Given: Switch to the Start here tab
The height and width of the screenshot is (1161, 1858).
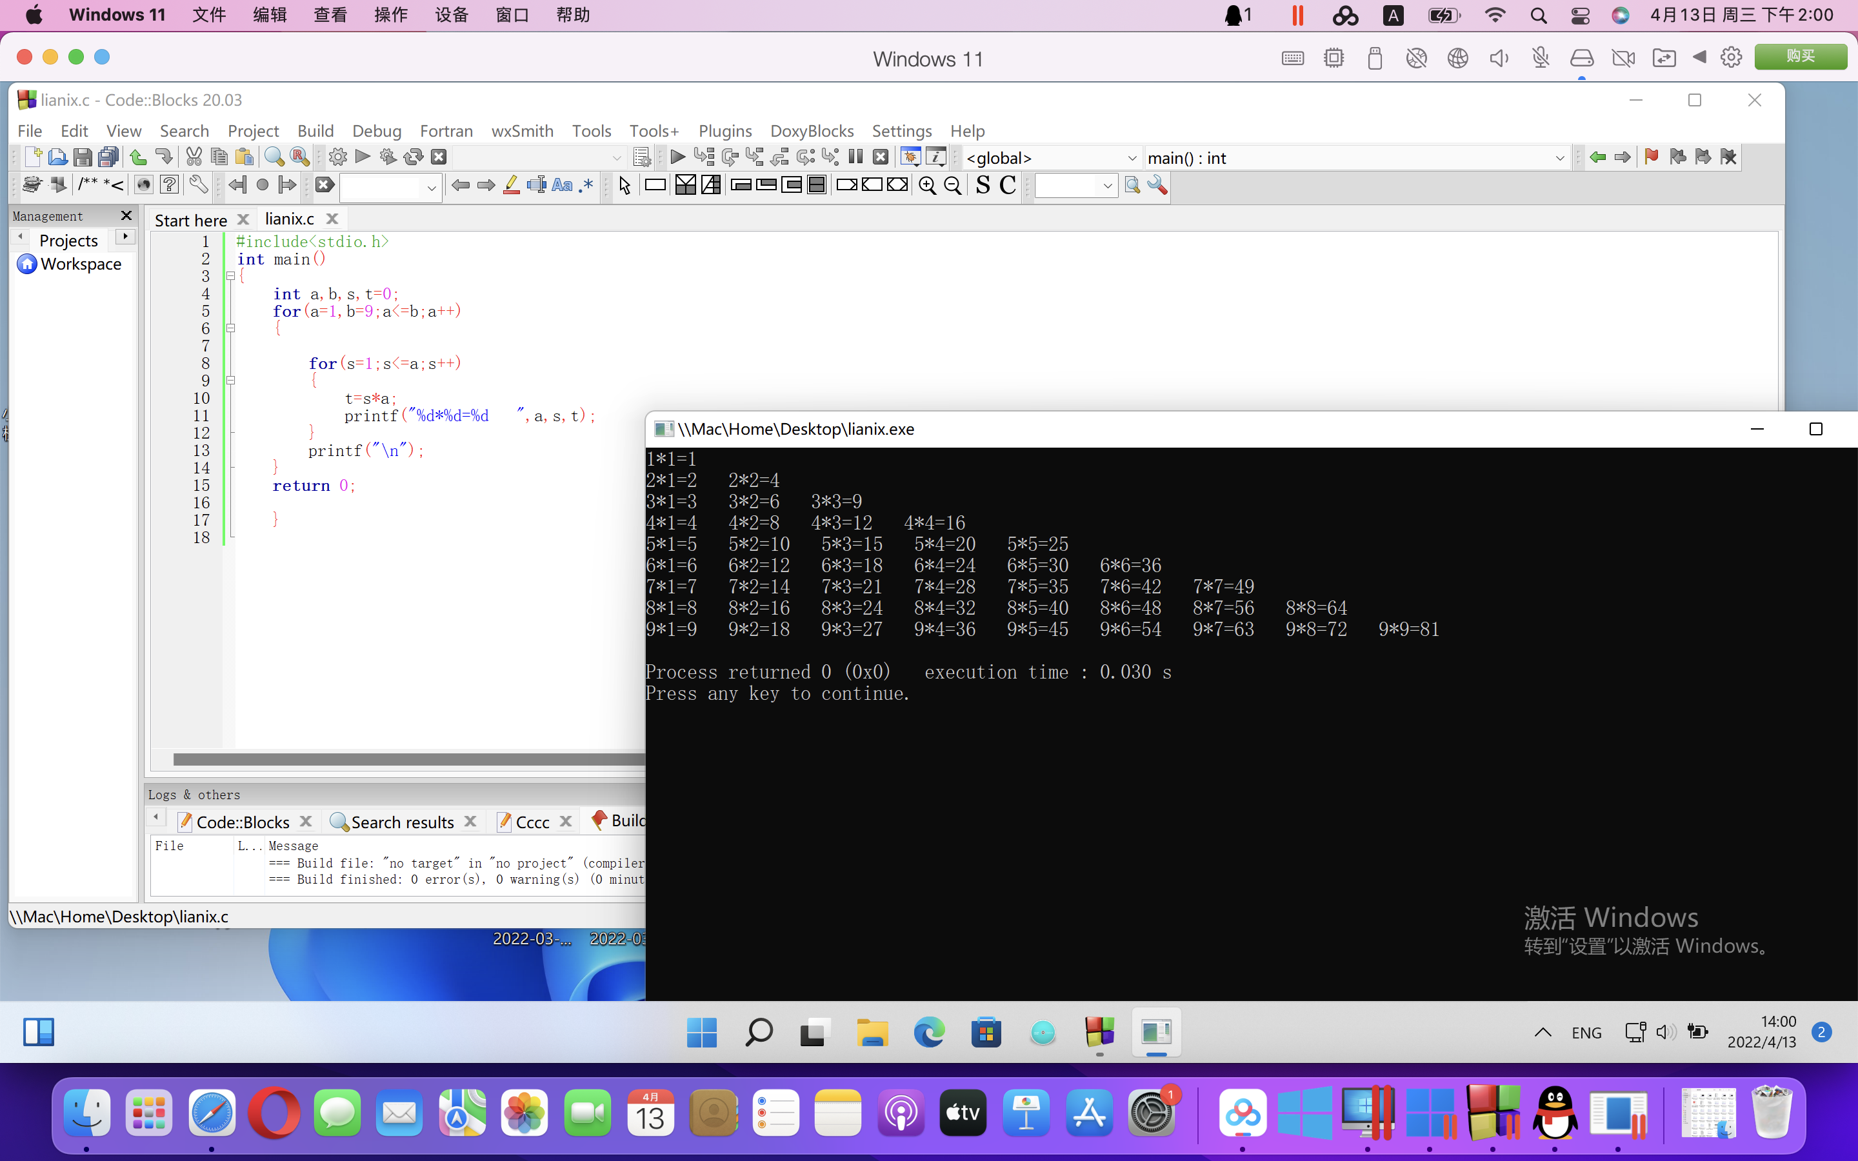Looking at the screenshot, I should coord(190,221).
